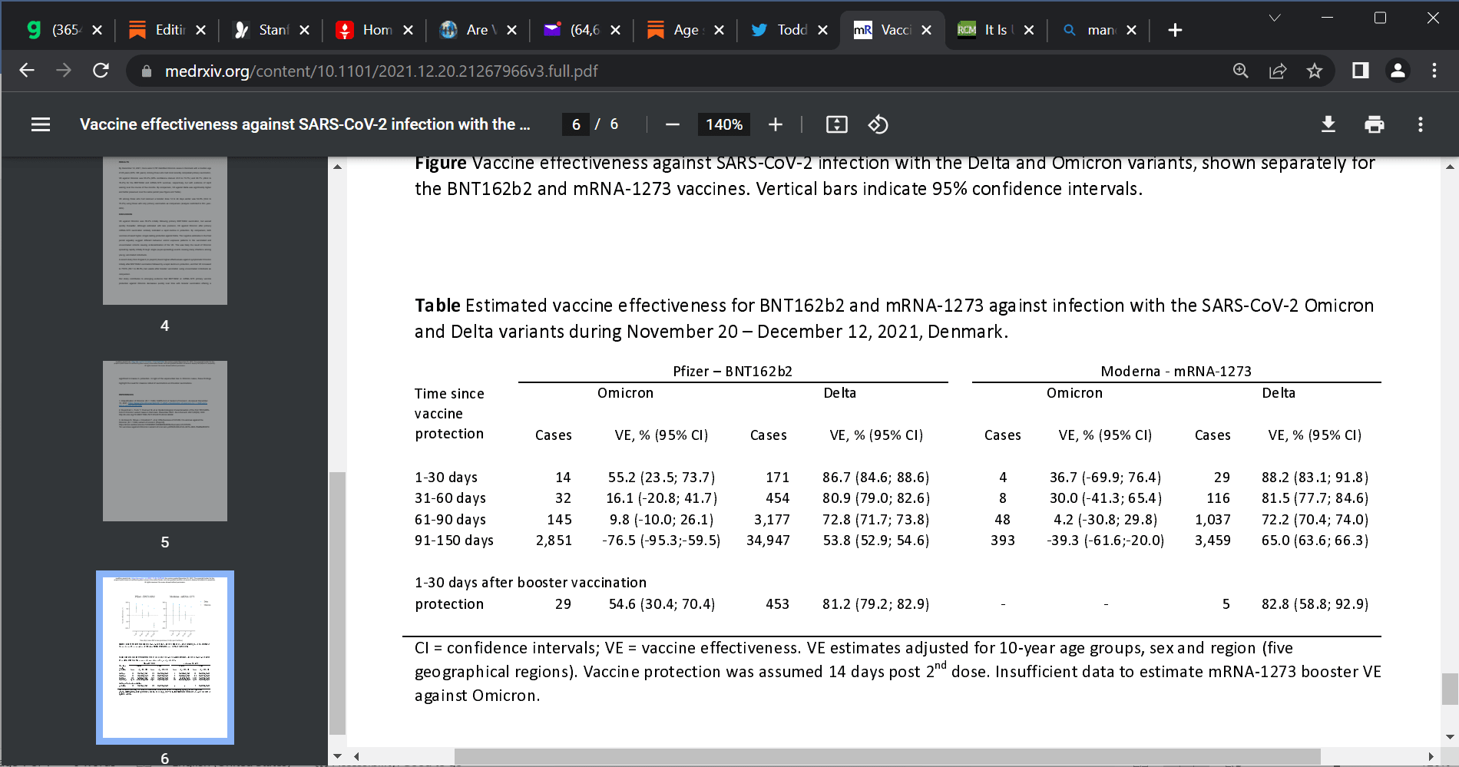Click the horizontal scroll left arrow
This screenshot has height=767, width=1459.
357,756
